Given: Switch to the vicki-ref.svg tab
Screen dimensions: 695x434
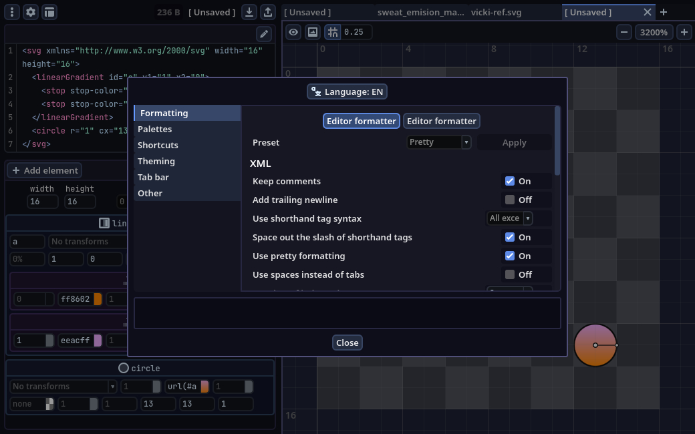Looking at the screenshot, I should 496,12.
